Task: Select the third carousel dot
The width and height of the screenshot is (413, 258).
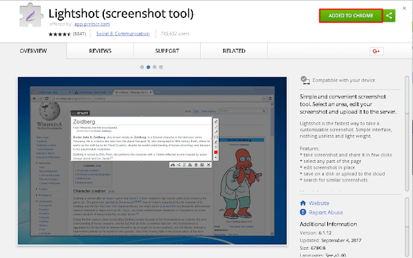Action: [155, 68]
